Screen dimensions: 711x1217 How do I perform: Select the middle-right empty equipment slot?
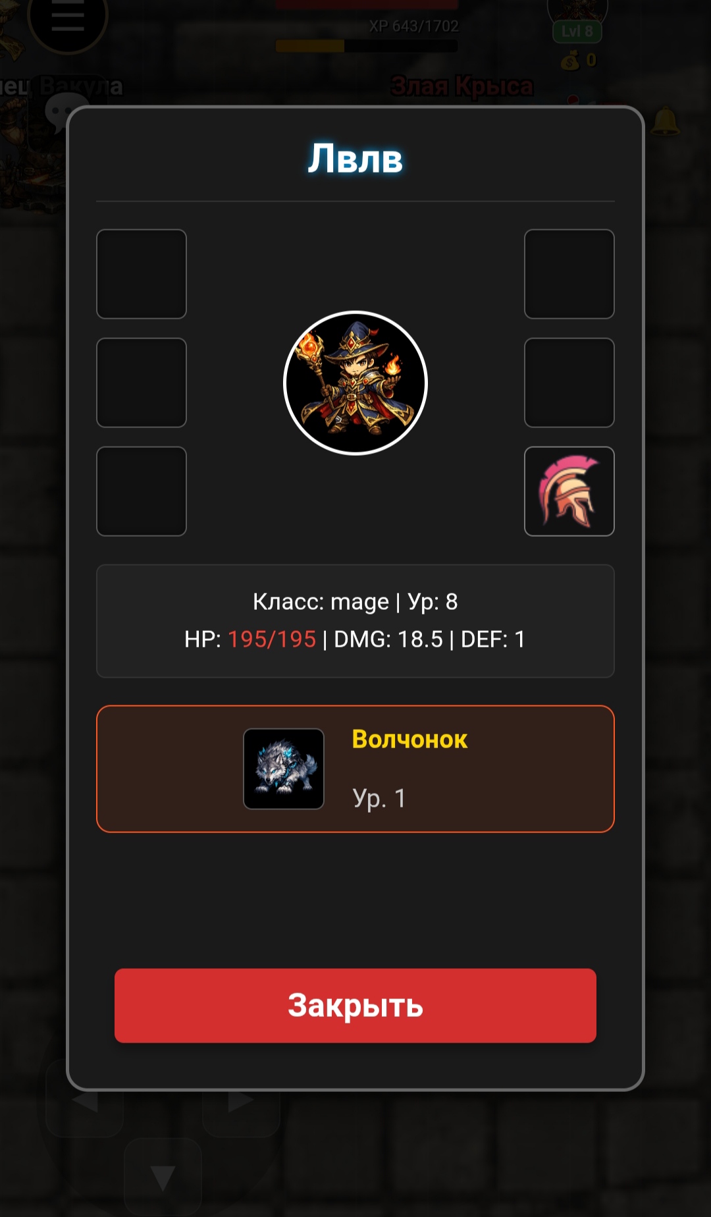tap(569, 383)
